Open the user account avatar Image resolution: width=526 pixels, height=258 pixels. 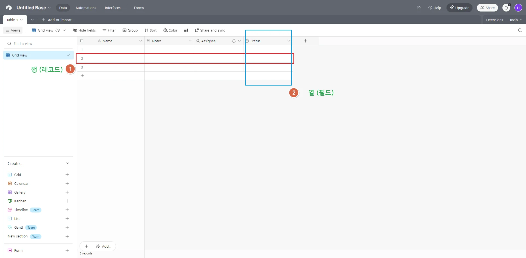(518, 8)
